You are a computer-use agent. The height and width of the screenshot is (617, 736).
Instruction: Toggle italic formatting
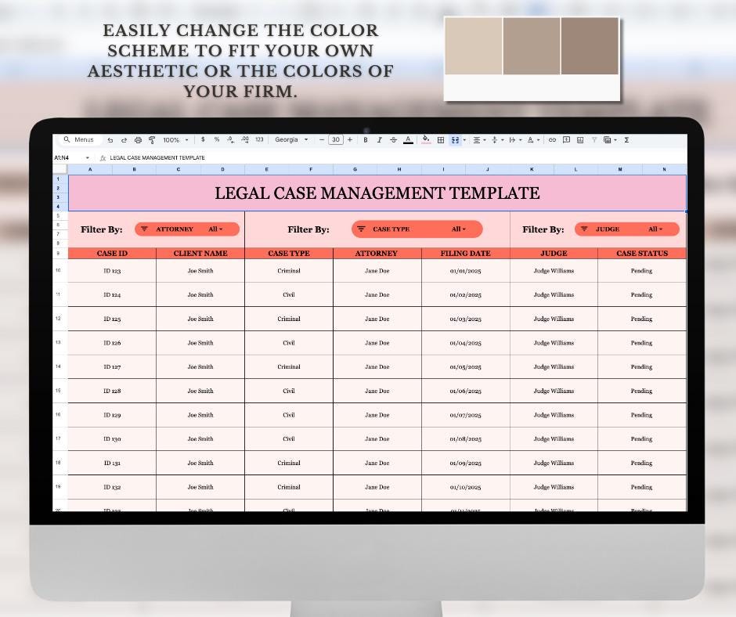(x=379, y=139)
